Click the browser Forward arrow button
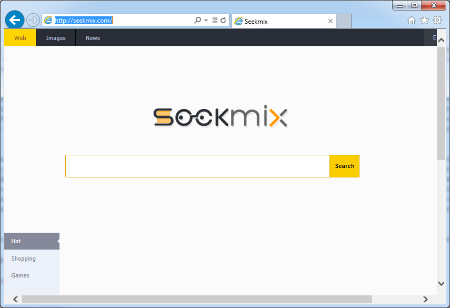 coord(33,20)
